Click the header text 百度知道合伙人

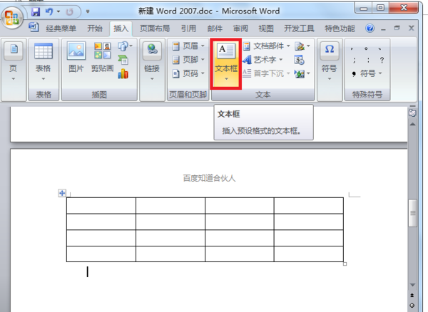pos(209,178)
